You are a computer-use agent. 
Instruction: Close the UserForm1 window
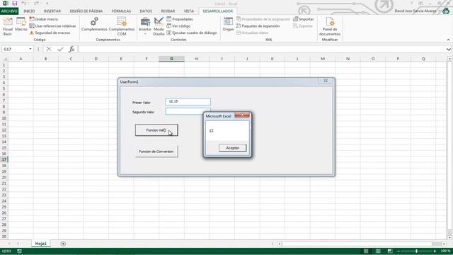(326, 81)
